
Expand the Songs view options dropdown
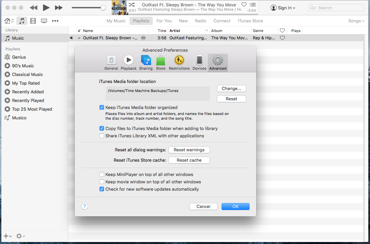pos(356,21)
